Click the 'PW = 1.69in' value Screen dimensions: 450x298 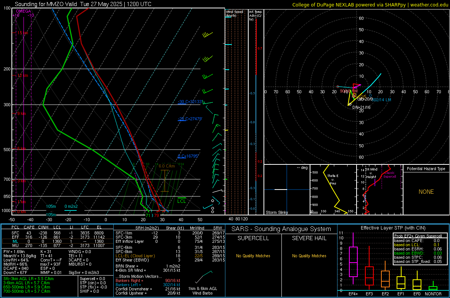click(14, 252)
